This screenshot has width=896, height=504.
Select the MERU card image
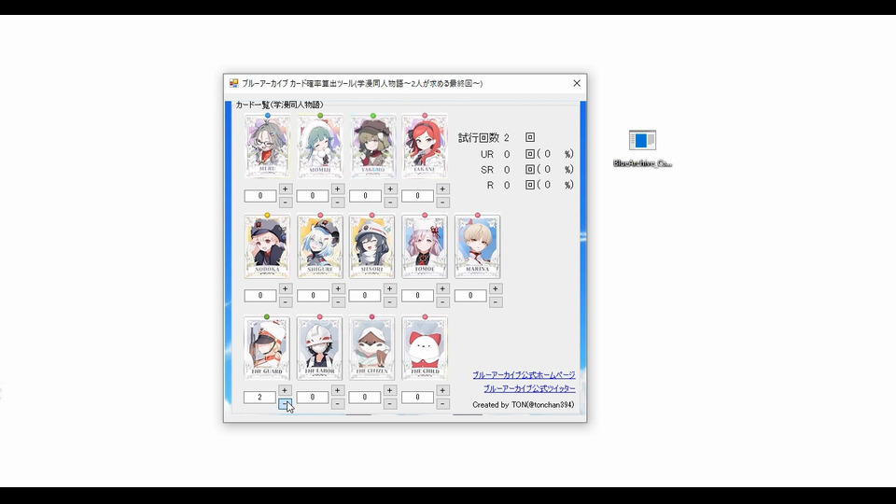(x=267, y=146)
